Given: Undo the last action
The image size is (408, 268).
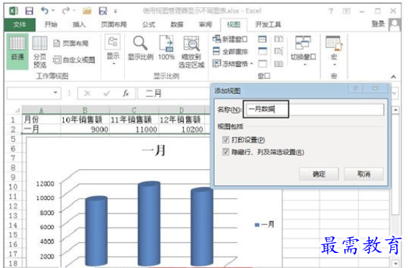Looking at the screenshot, I should (x=45, y=11).
